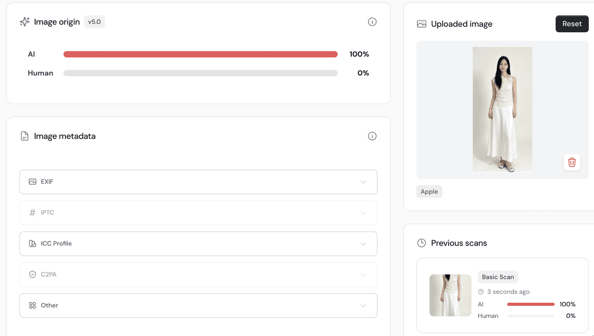Click the Image metadata info icon
Image resolution: width=594 pixels, height=336 pixels.
click(372, 136)
